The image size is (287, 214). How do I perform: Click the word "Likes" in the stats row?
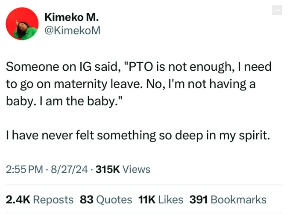170,199
